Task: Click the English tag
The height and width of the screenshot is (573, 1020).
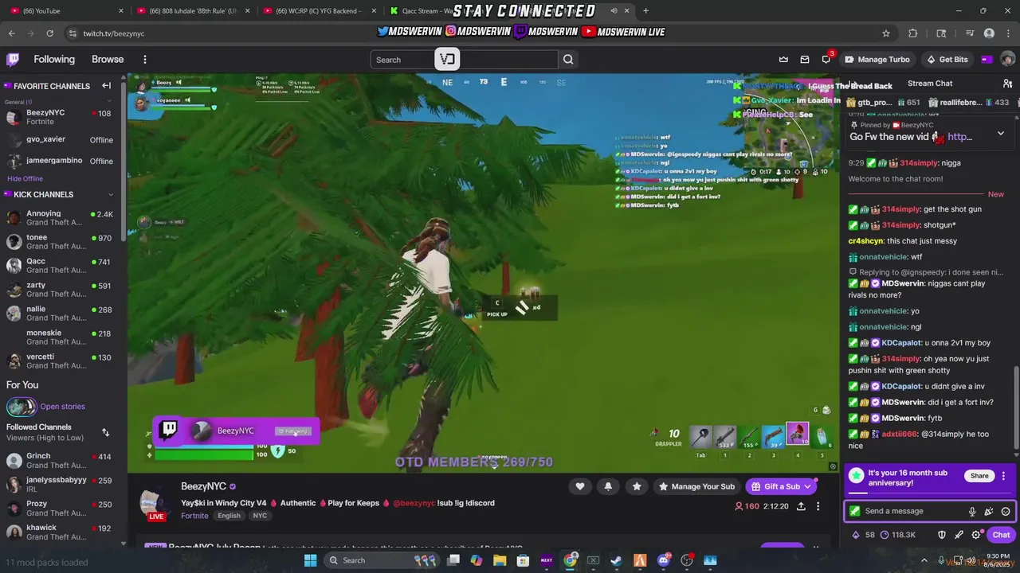Action: 229,516
